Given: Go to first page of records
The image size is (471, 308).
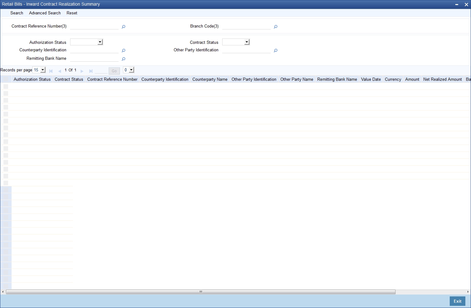Looking at the screenshot, I should 51,71.
